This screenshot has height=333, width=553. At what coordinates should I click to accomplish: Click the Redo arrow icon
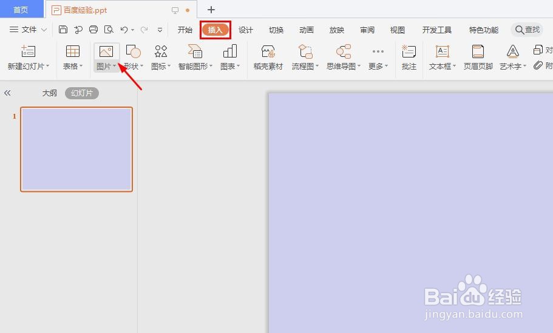(x=144, y=30)
